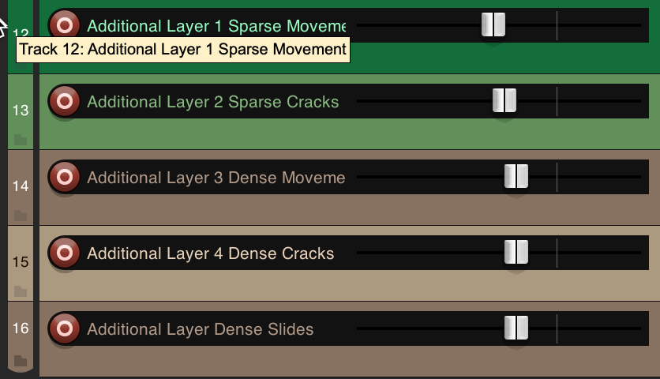Arm Additional Layer 2 Sparse Cracks for recording
660x379 pixels.
tap(65, 101)
